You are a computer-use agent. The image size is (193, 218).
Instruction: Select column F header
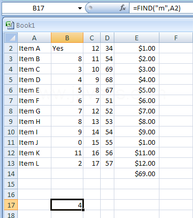(x=176, y=38)
